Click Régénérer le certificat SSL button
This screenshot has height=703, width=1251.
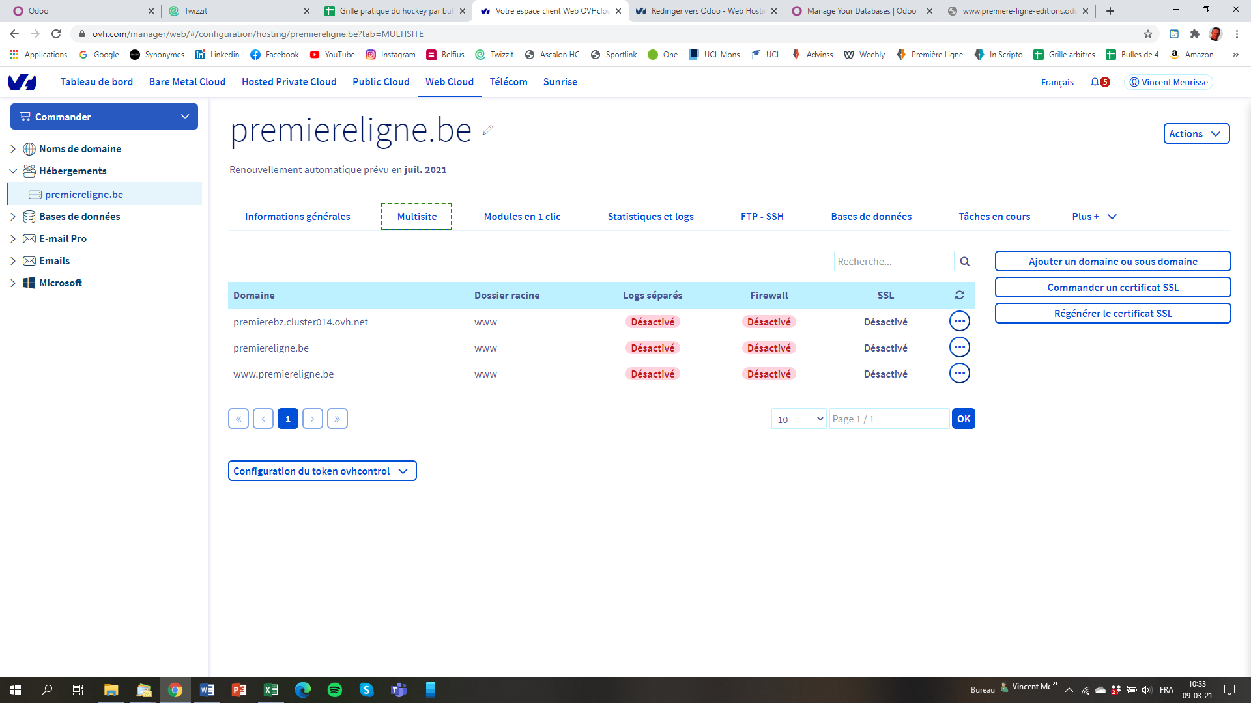click(x=1112, y=314)
